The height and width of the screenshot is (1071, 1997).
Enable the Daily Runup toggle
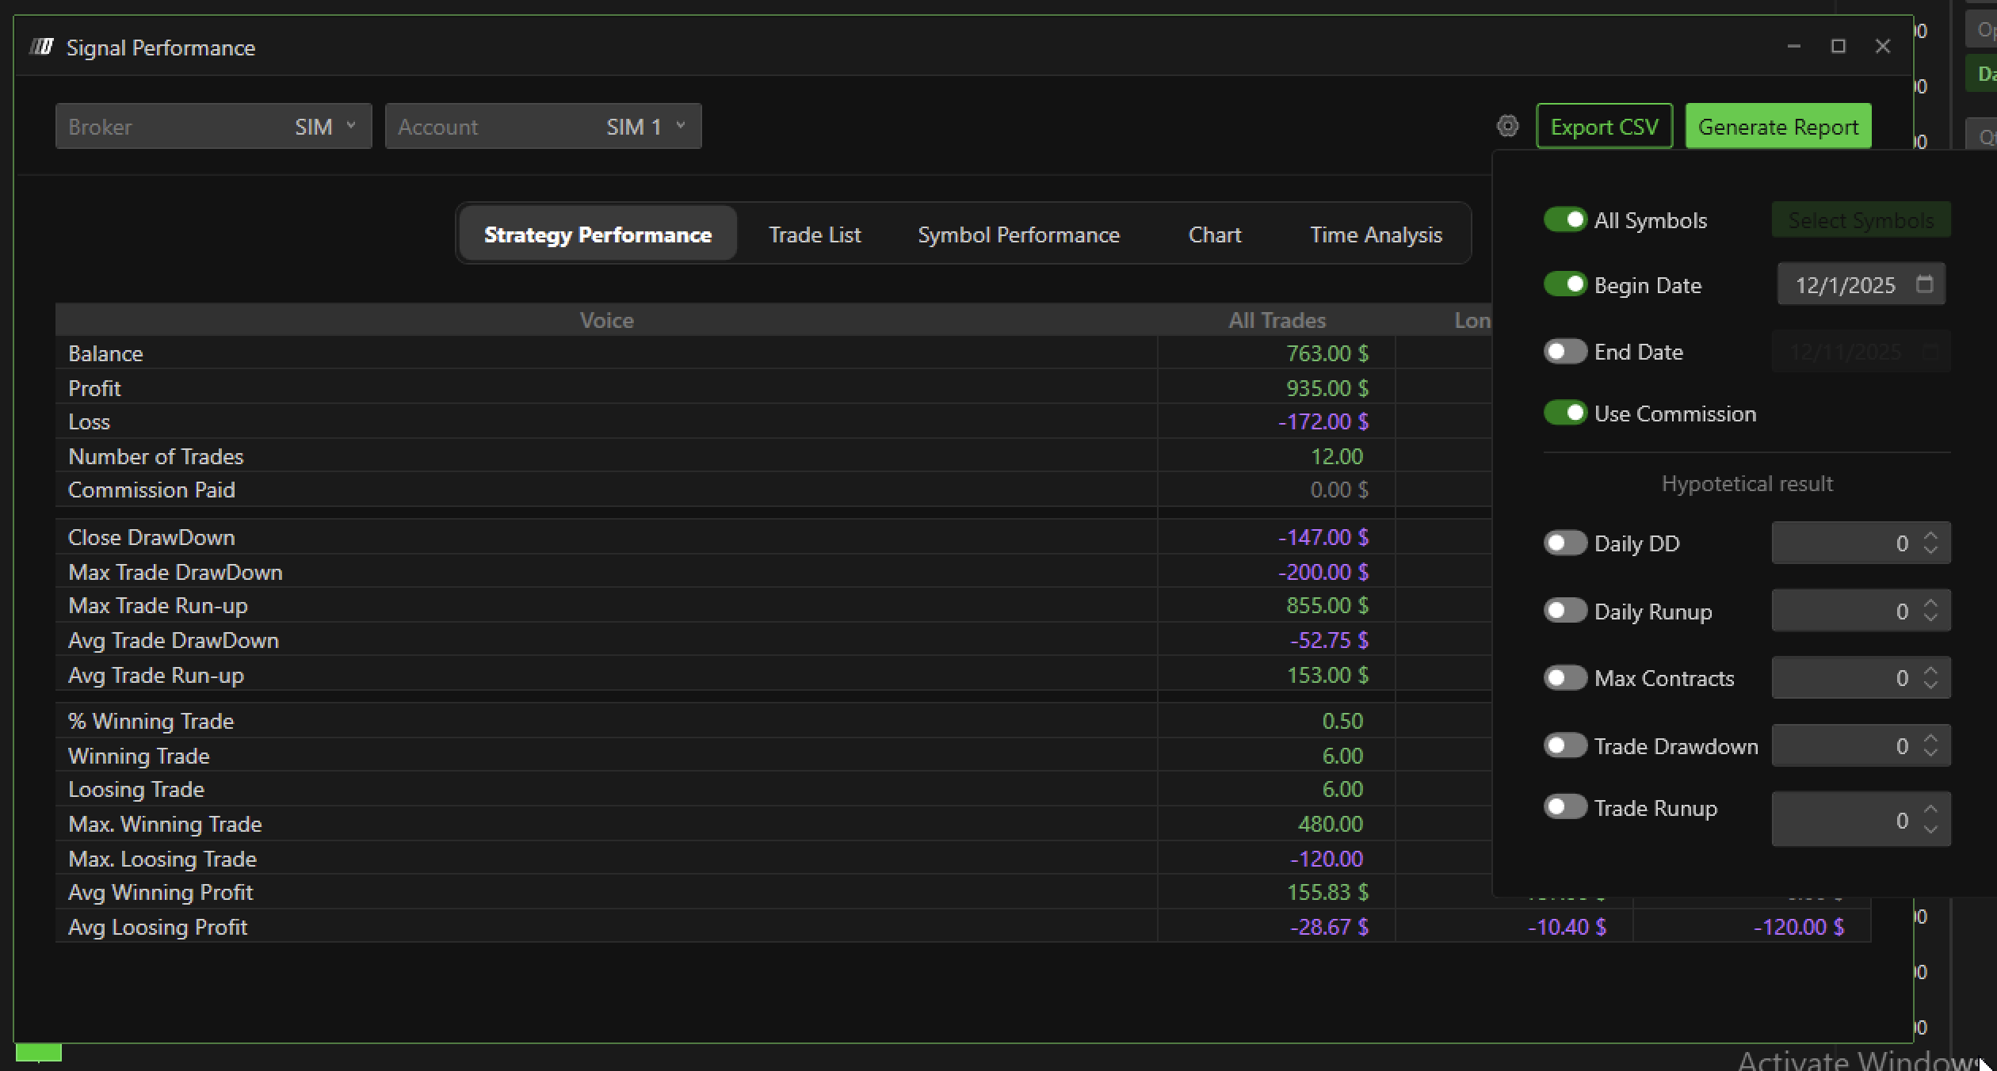1564,611
